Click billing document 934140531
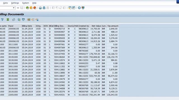The width and height of the screenshot is (179, 100). [60, 95]
